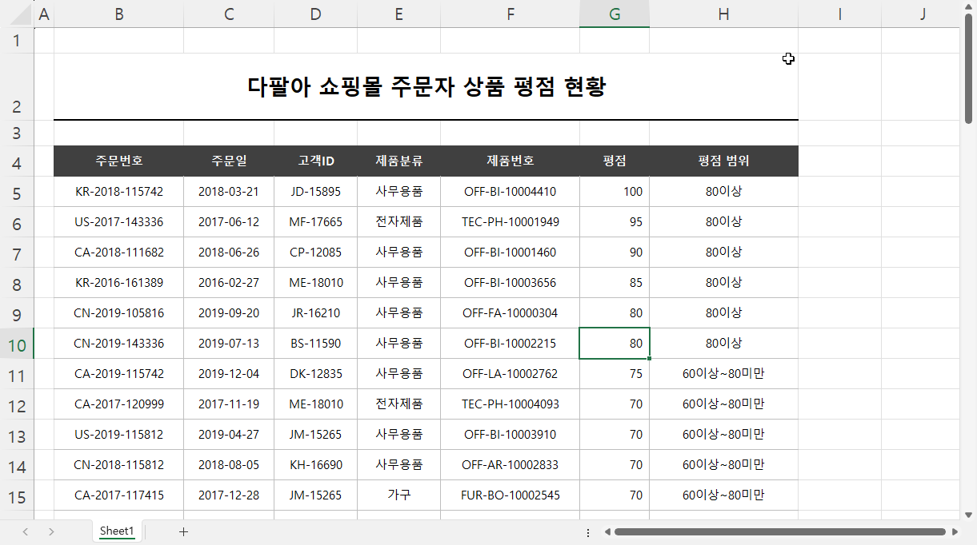Select the date cell 2019-12-04

point(229,374)
